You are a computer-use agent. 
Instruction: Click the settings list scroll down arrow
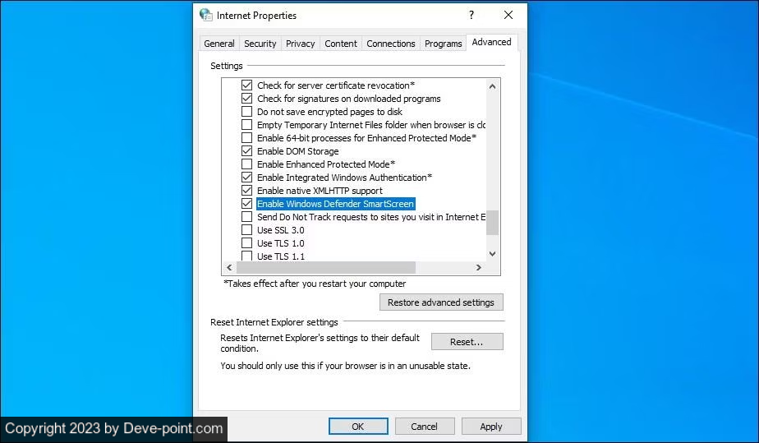click(x=492, y=254)
